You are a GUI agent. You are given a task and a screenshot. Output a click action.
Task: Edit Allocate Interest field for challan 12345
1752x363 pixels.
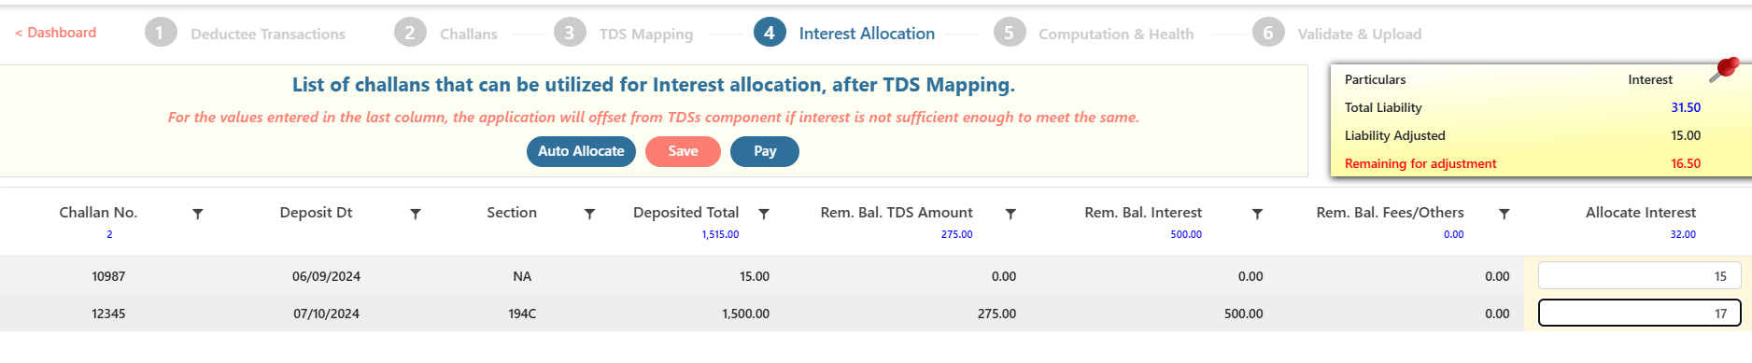click(1639, 313)
